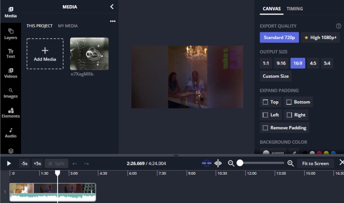Click the Export Quality help icon
The image size is (344, 203).
(x=338, y=26)
